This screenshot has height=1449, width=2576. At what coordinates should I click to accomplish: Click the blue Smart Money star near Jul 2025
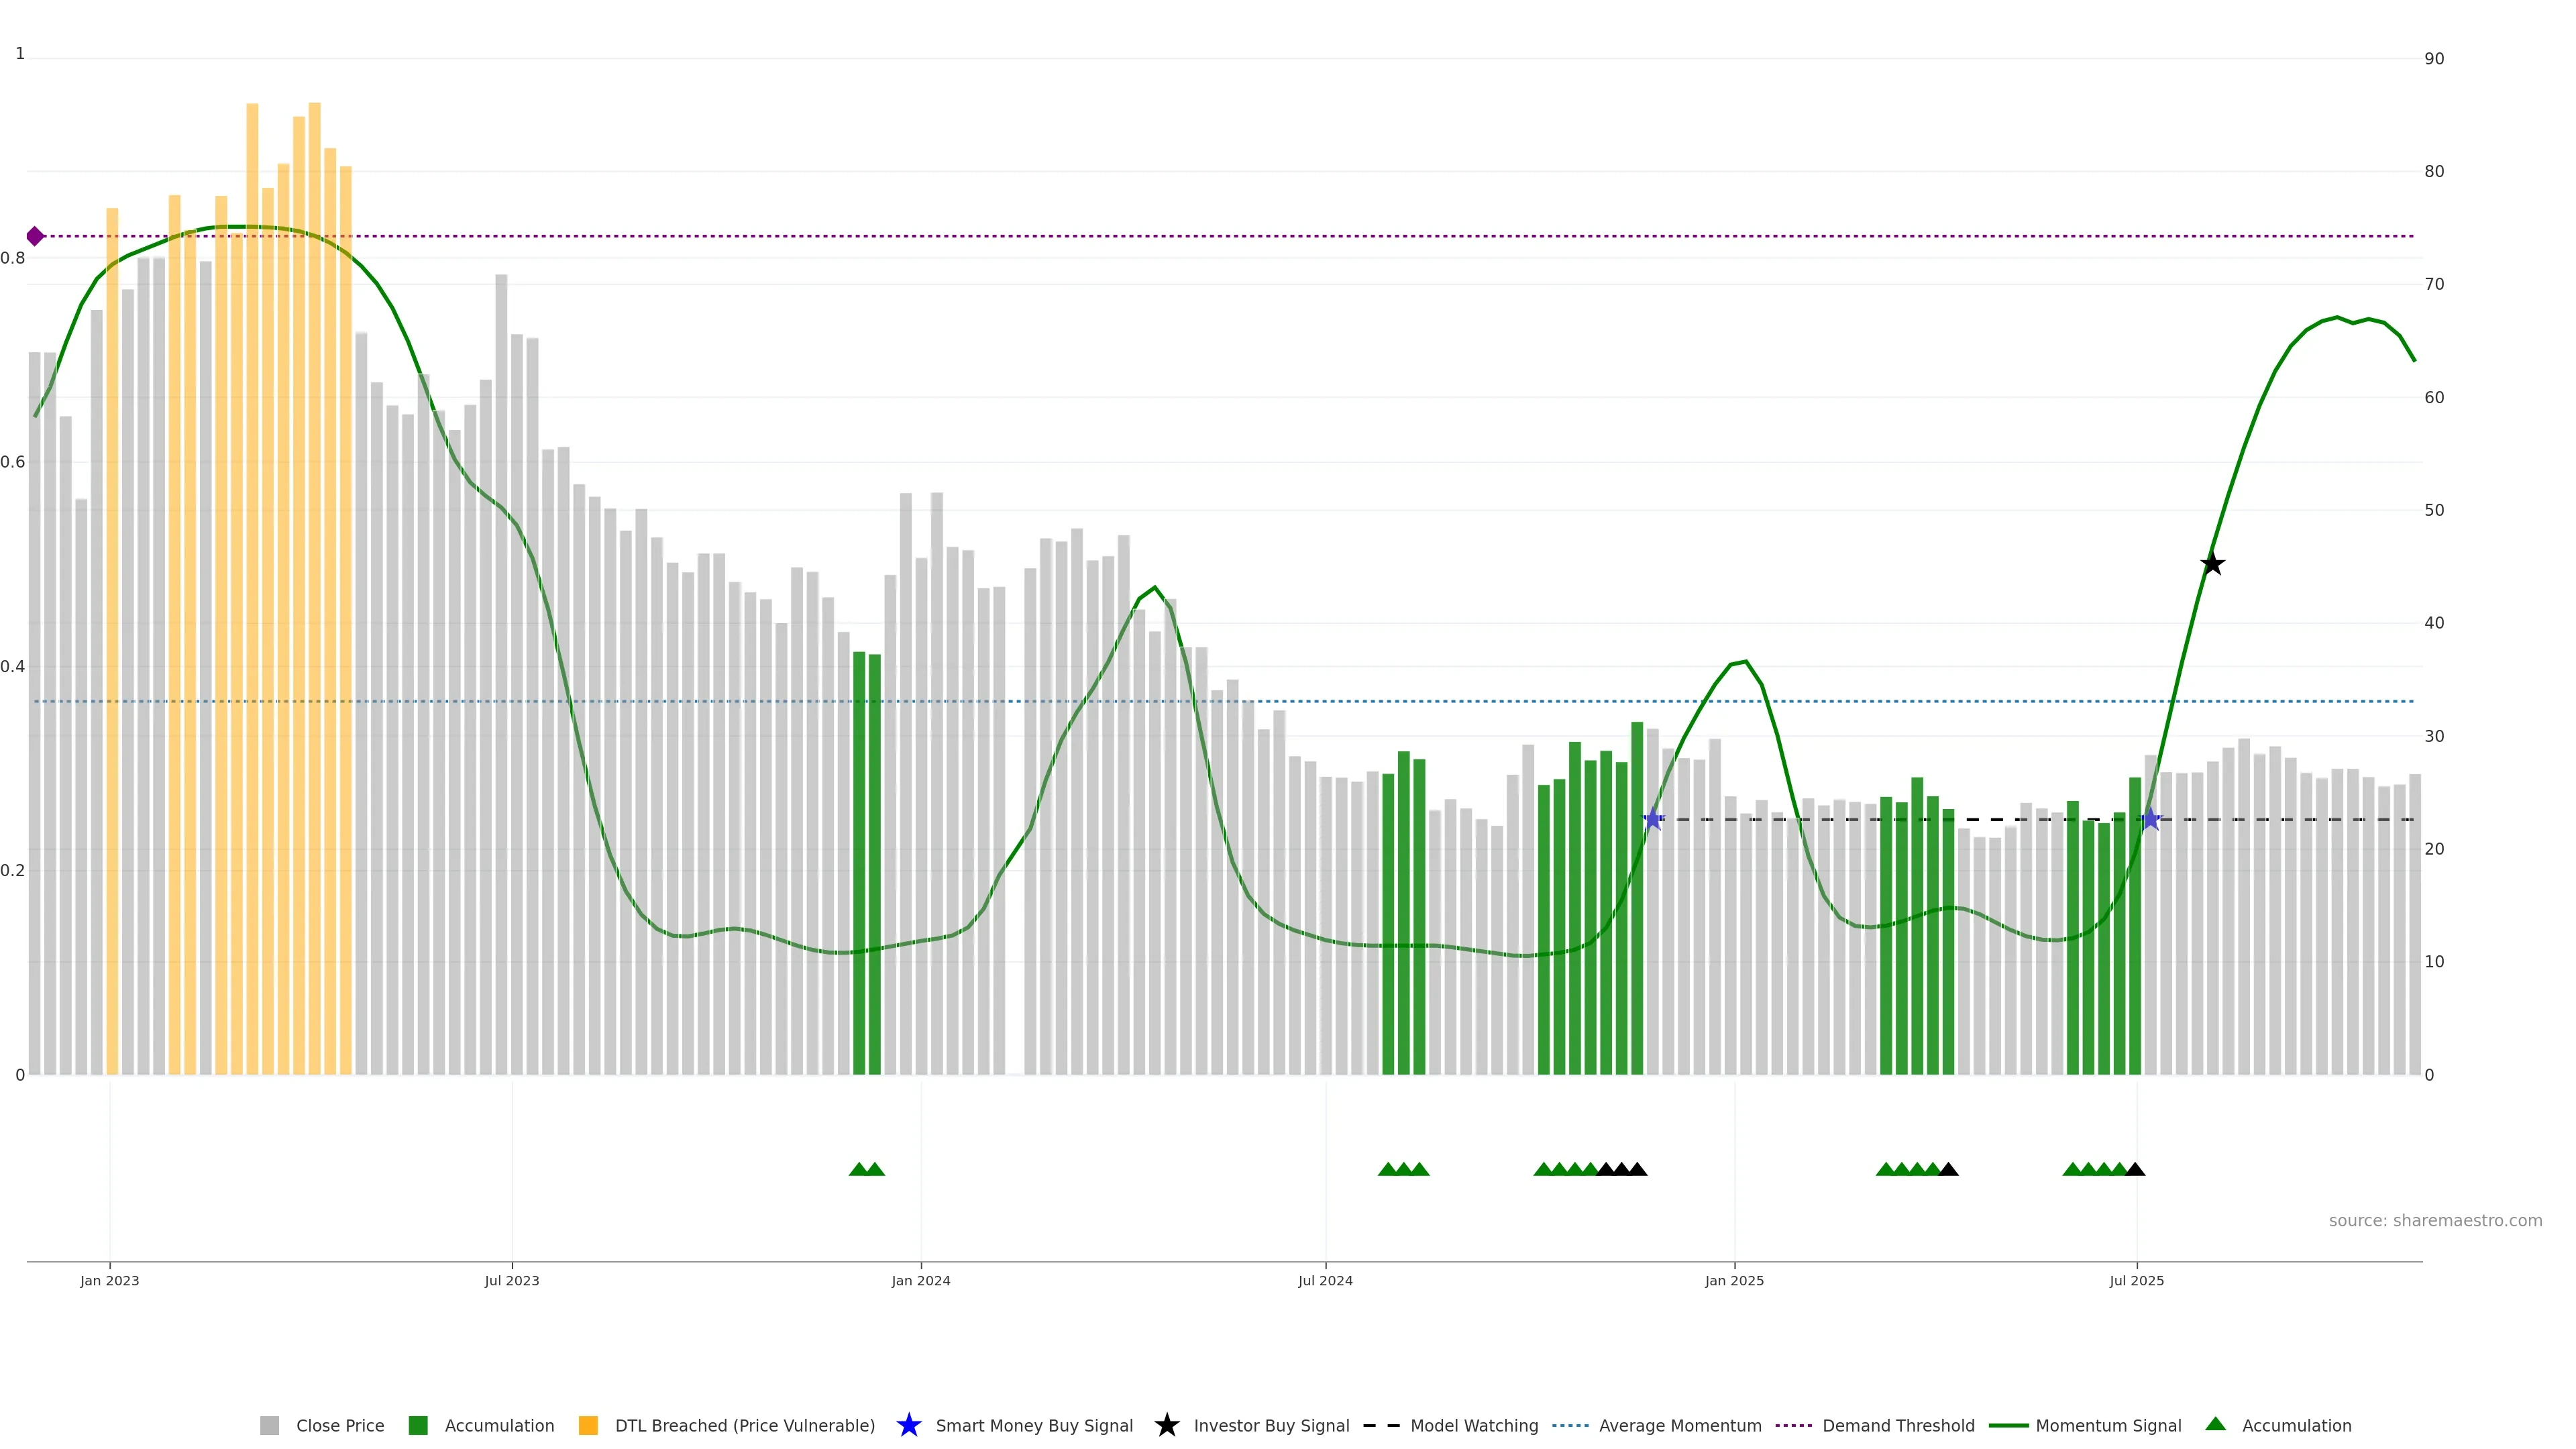[2150, 819]
